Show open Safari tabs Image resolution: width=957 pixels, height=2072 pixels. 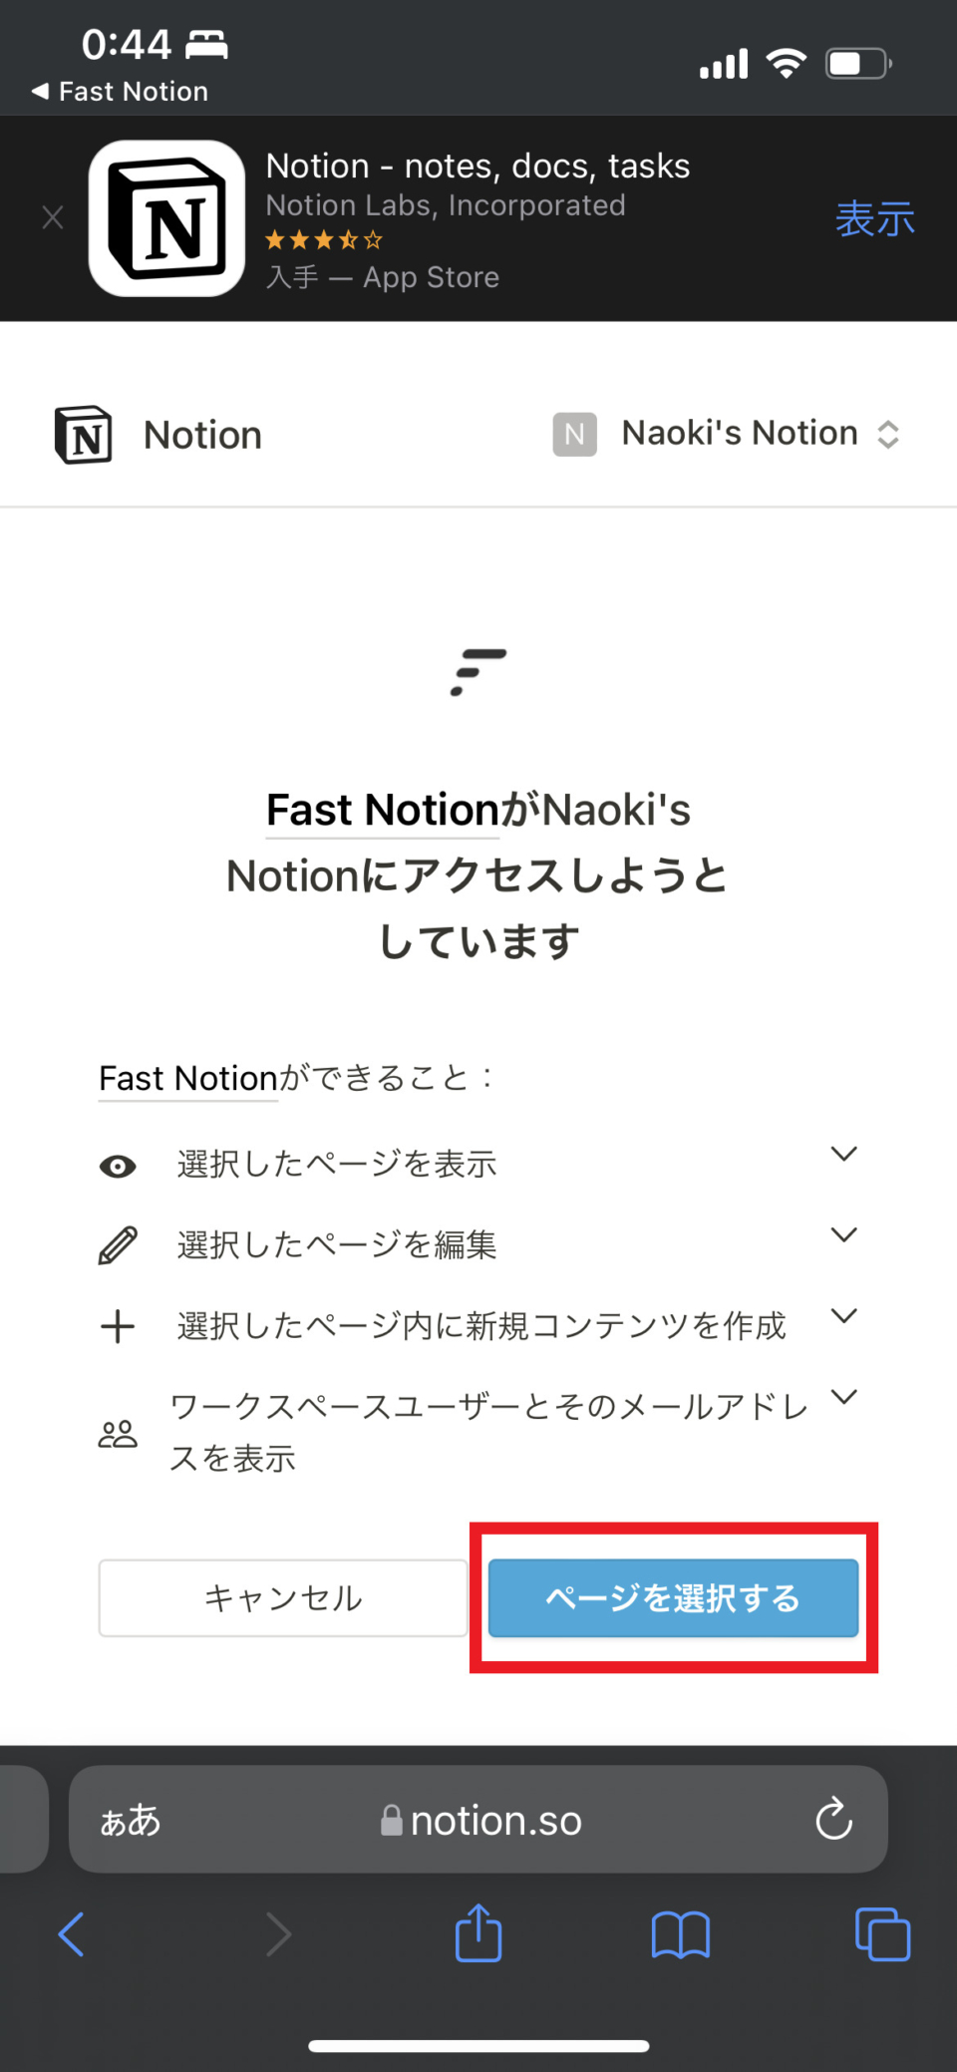tap(881, 1932)
